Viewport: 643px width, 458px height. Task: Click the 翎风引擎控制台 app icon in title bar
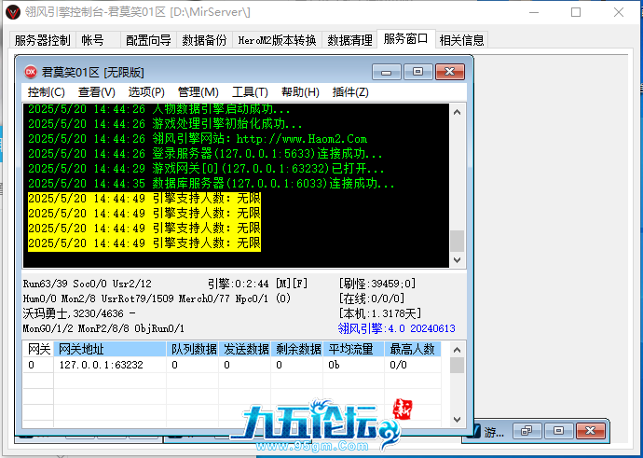(x=13, y=12)
